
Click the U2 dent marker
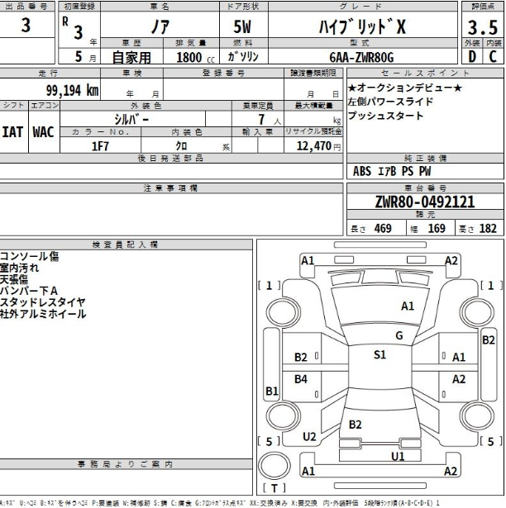pos(310,436)
